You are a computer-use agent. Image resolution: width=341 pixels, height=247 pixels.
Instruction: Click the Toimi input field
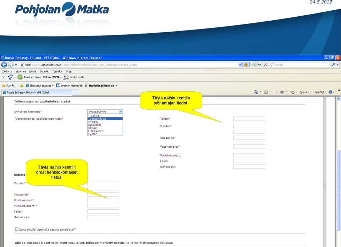pyautogui.click(x=249, y=119)
